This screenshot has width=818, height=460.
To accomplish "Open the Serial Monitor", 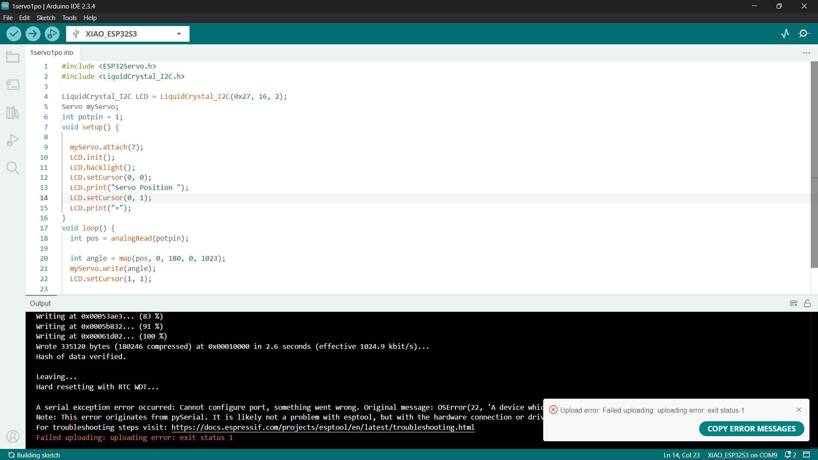I will tap(804, 34).
